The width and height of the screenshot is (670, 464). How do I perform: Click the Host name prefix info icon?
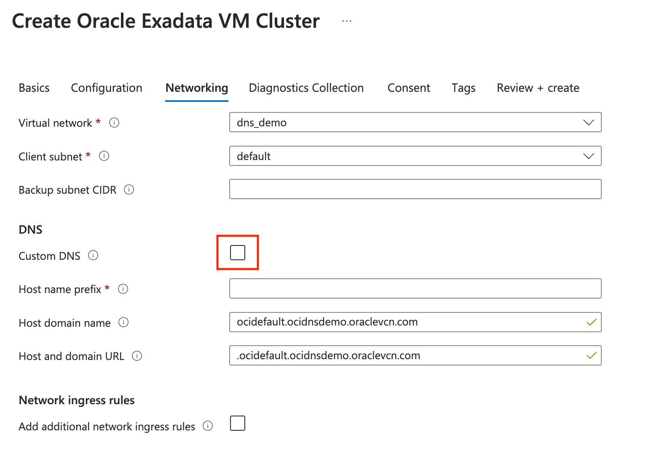(123, 289)
